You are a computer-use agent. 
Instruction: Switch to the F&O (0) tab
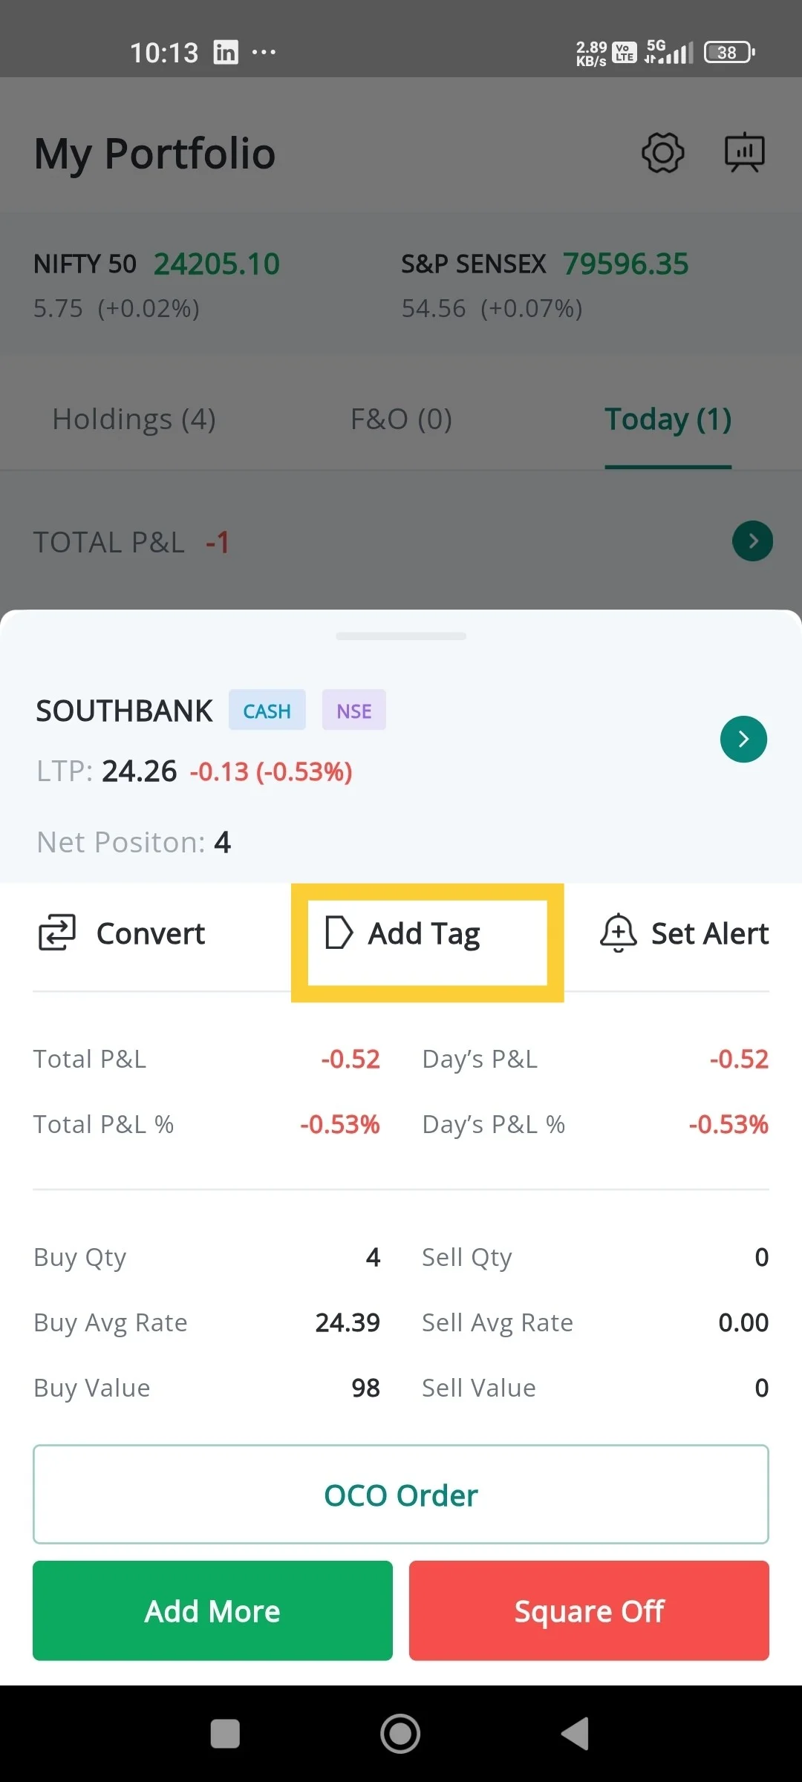point(401,420)
